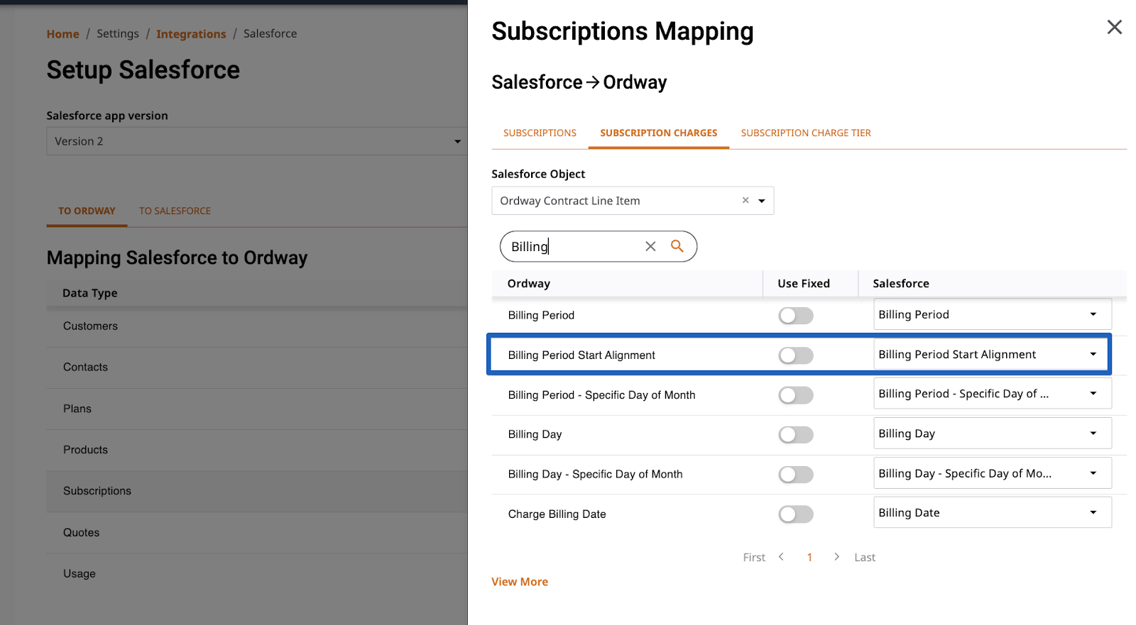Select the To Ordway tab
The height and width of the screenshot is (625, 1136).
[x=87, y=211]
